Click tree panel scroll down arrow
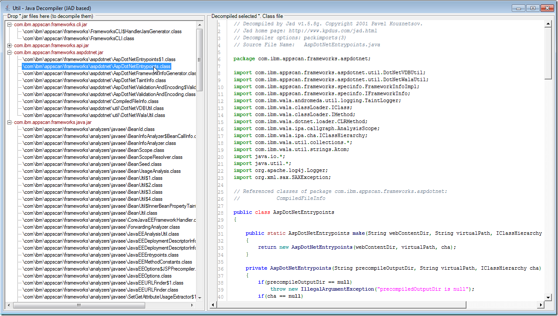Image resolution: width=558 pixels, height=316 pixels. tap(200, 298)
